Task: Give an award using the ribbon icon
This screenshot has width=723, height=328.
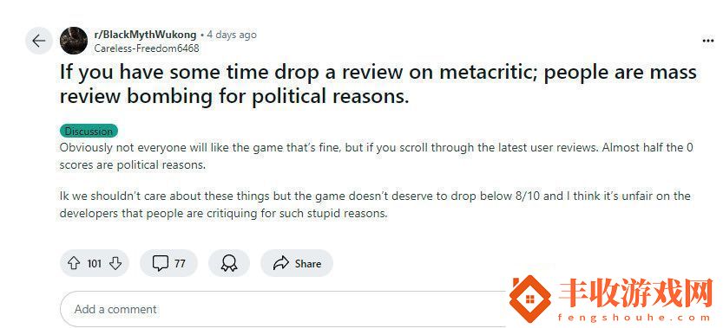Action: coord(229,264)
